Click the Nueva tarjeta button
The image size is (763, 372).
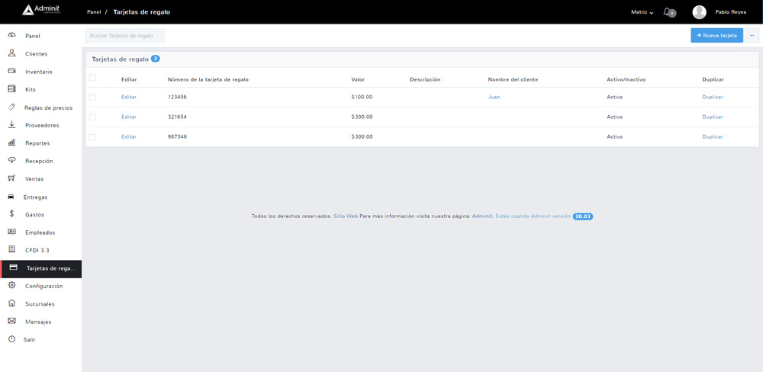[x=716, y=35]
